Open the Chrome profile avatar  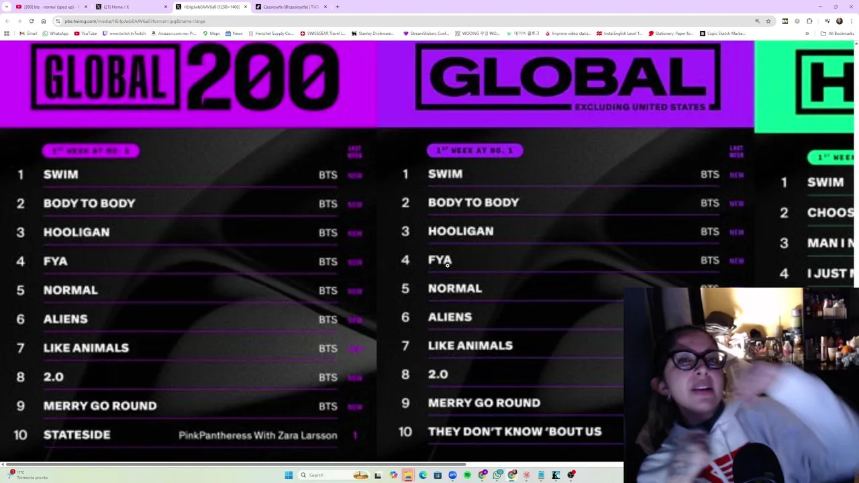coord(839,21)
